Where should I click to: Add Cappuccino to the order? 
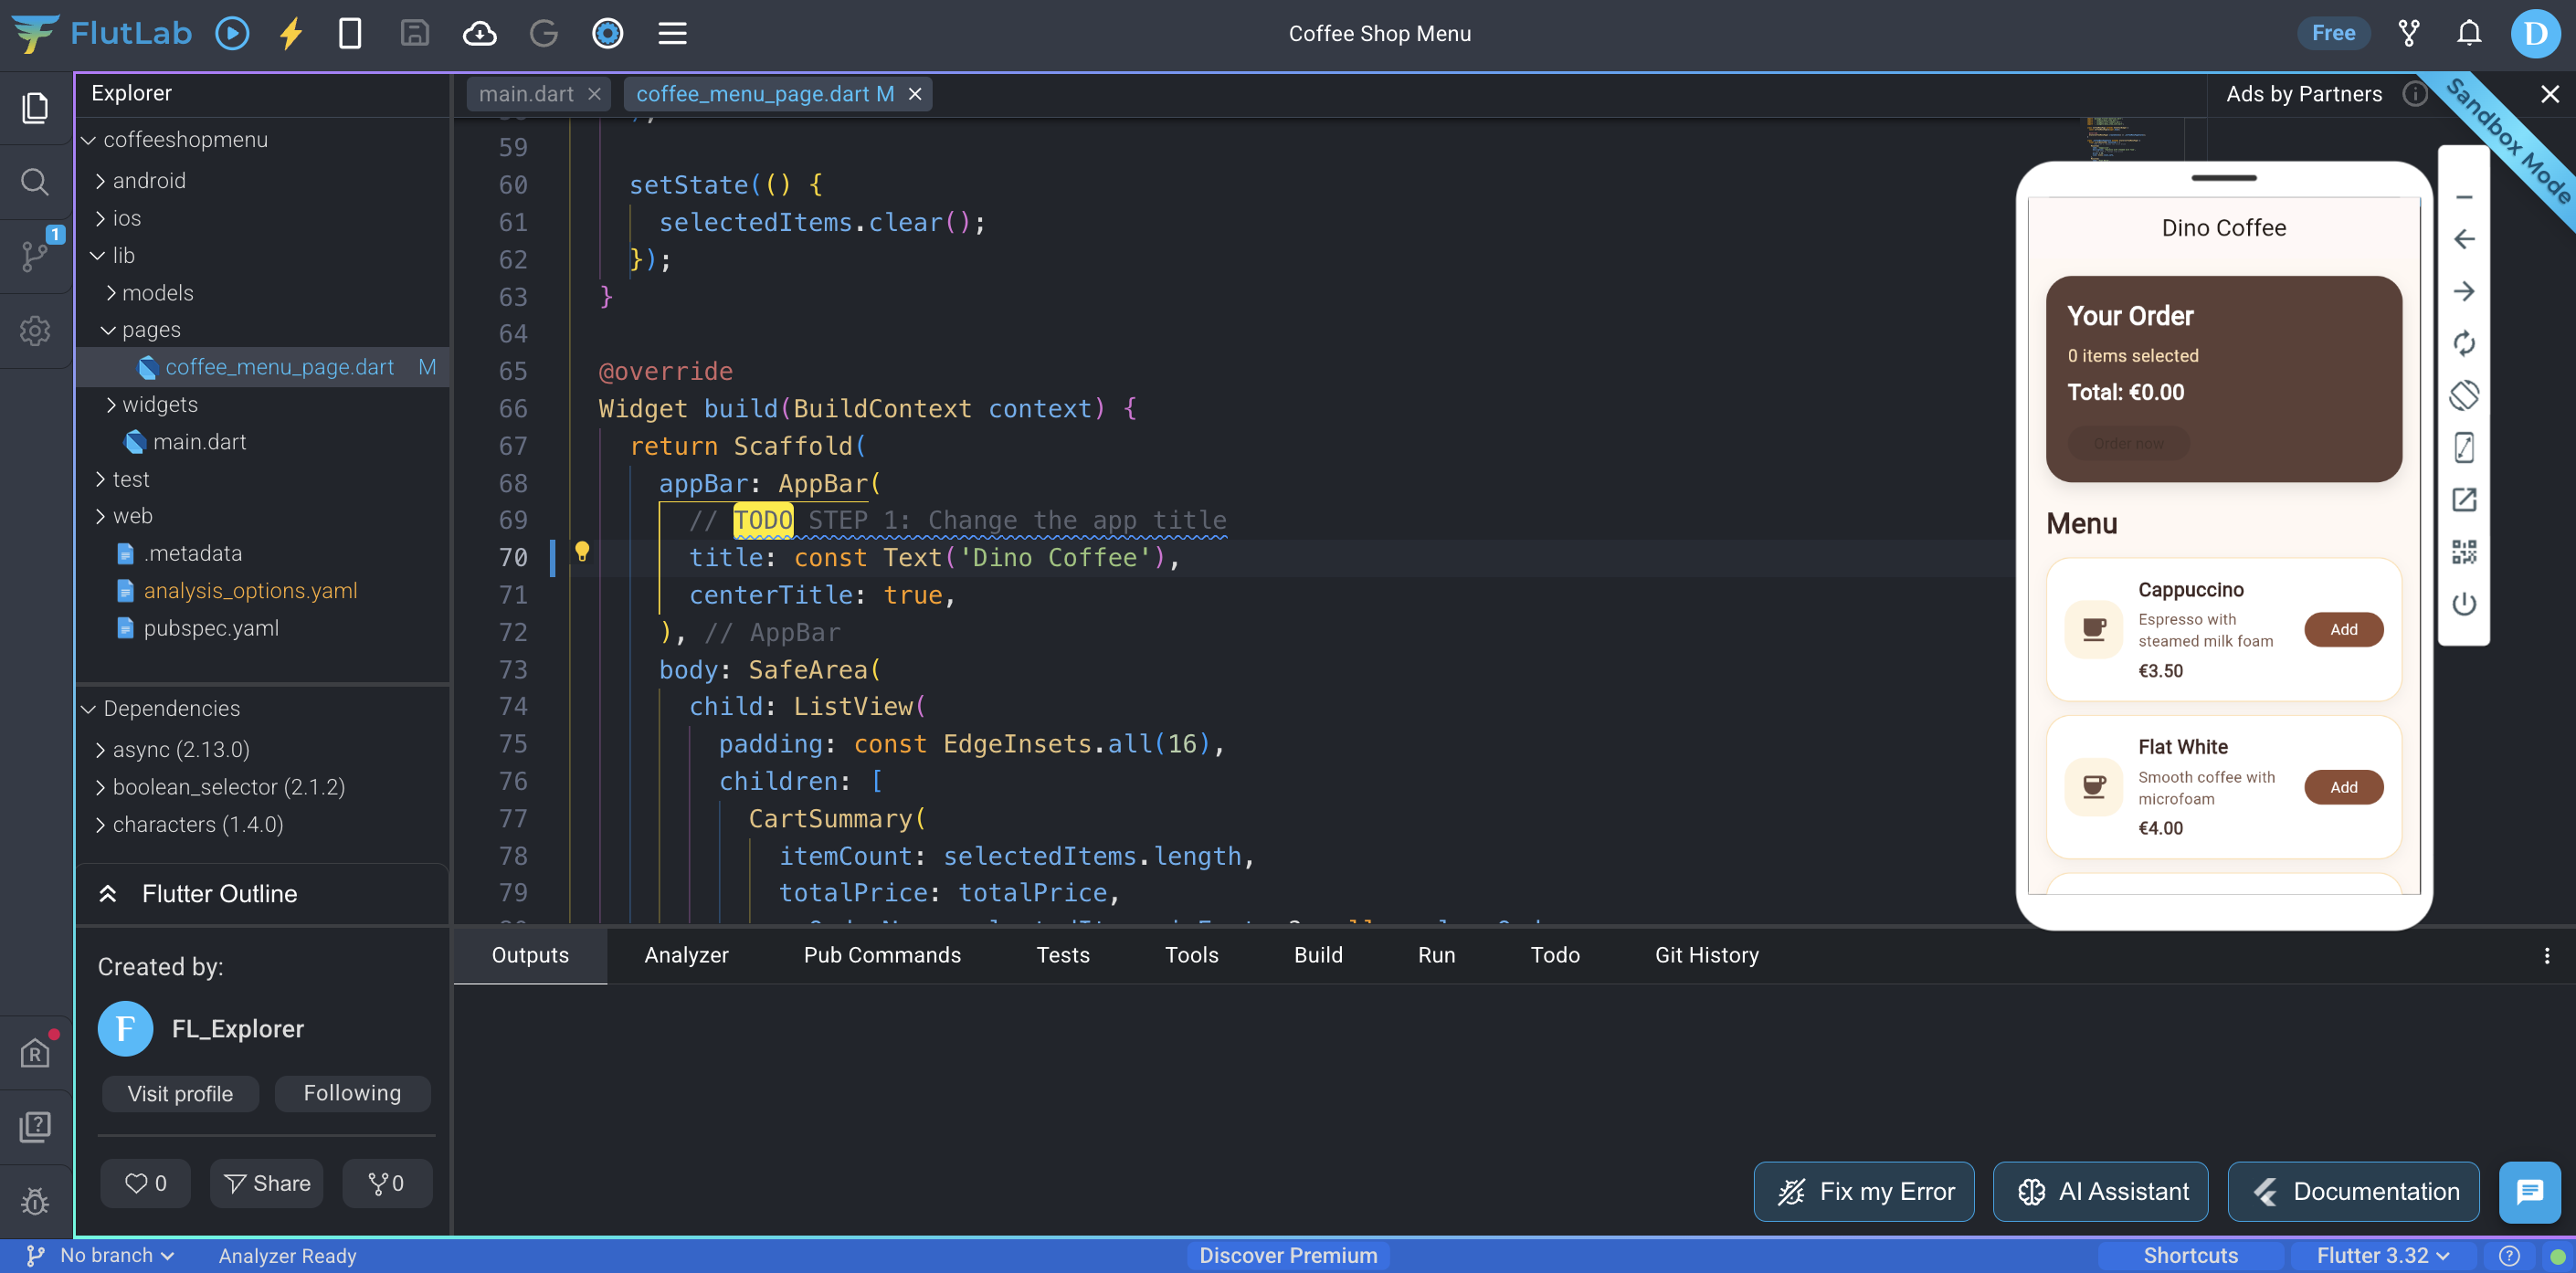pyautogui.click(x=2343, y=629)
